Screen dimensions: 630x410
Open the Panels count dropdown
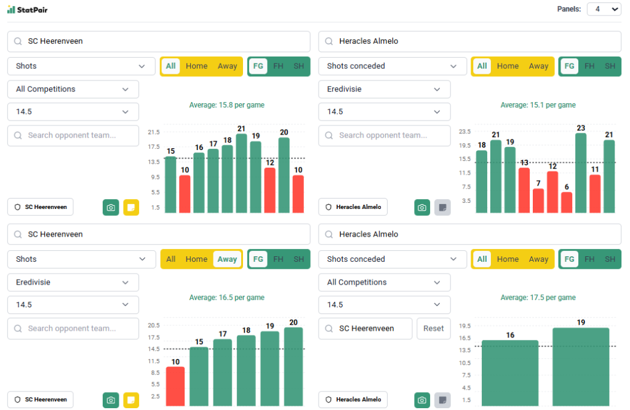pyautogui.click(x=603, y=9)
